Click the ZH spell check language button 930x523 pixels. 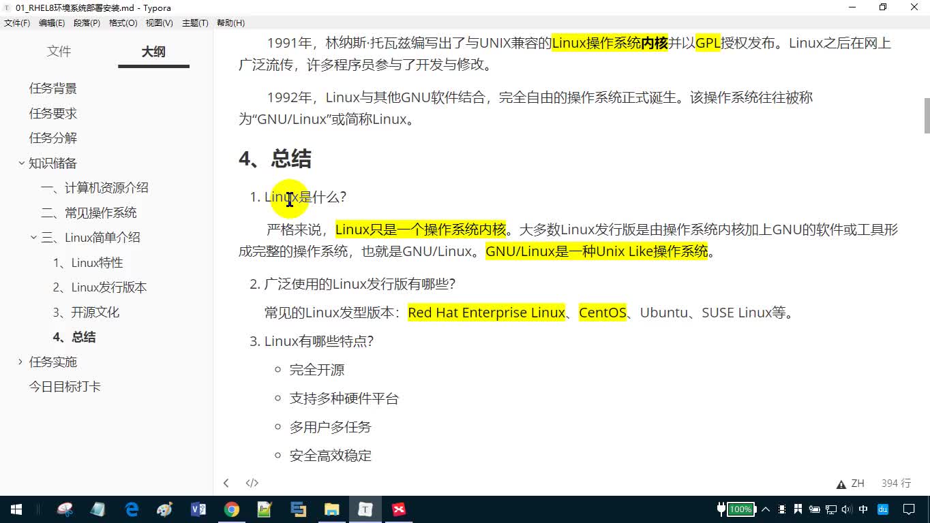pyautogui.click(x=858, y=484)
